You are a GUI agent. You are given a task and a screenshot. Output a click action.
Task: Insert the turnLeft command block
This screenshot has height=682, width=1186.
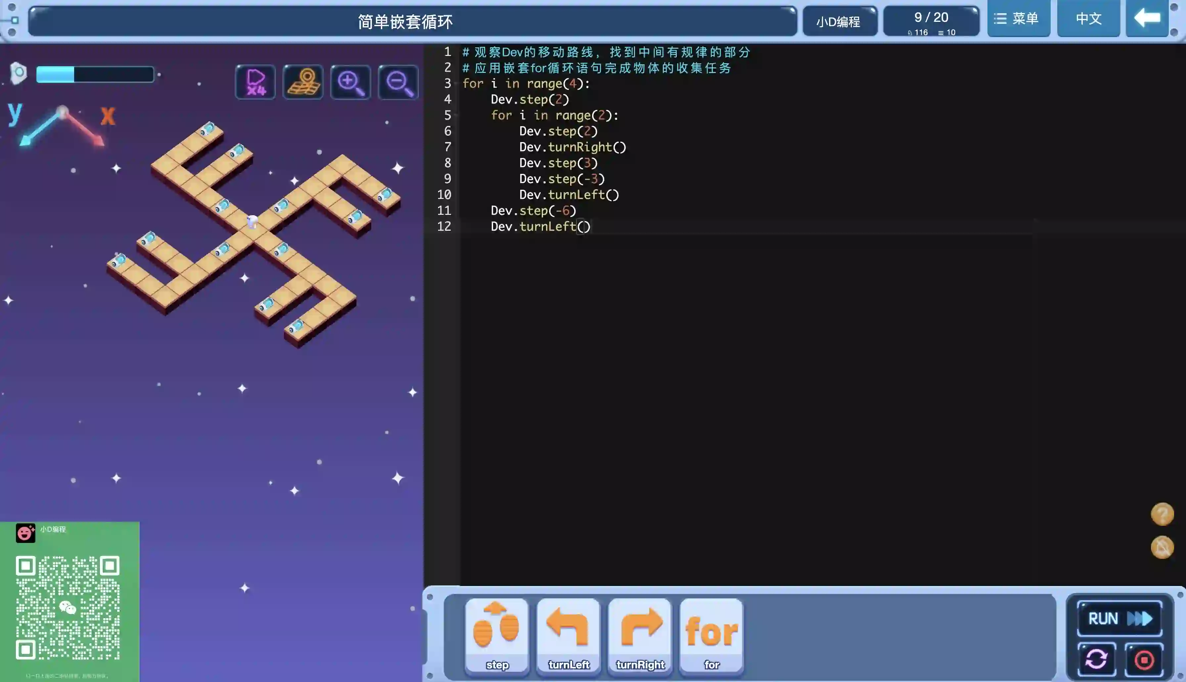(x=568, y=635)
